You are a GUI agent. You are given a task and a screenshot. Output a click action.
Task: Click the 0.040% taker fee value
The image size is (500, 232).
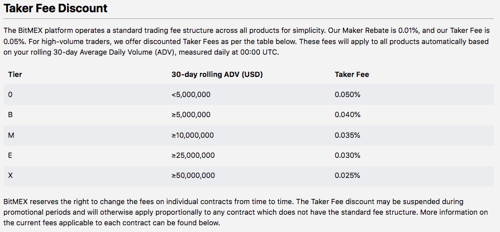pyautogui.click(x=347, y=115)
